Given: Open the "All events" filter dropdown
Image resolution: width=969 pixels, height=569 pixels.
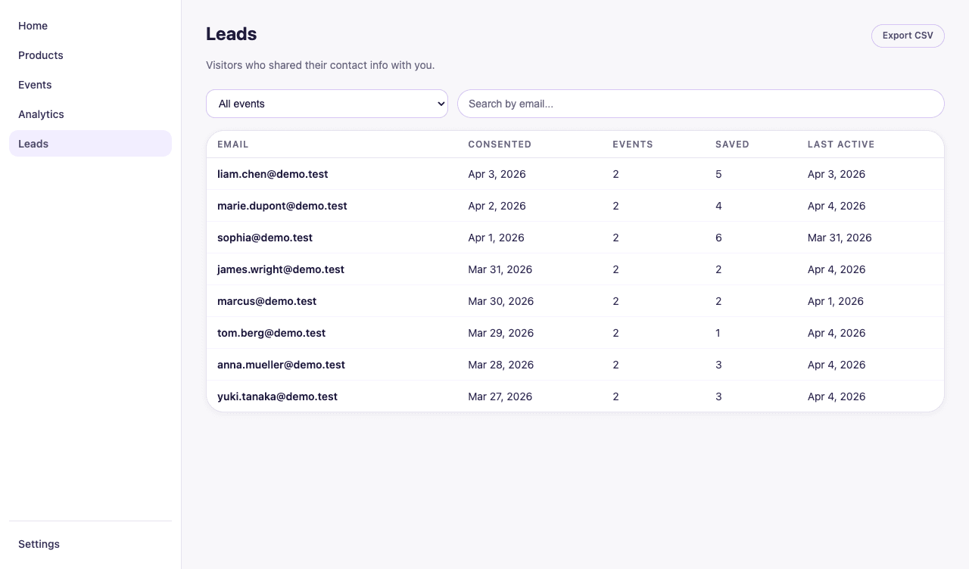Looking at the screenshot, I should 326,104.
